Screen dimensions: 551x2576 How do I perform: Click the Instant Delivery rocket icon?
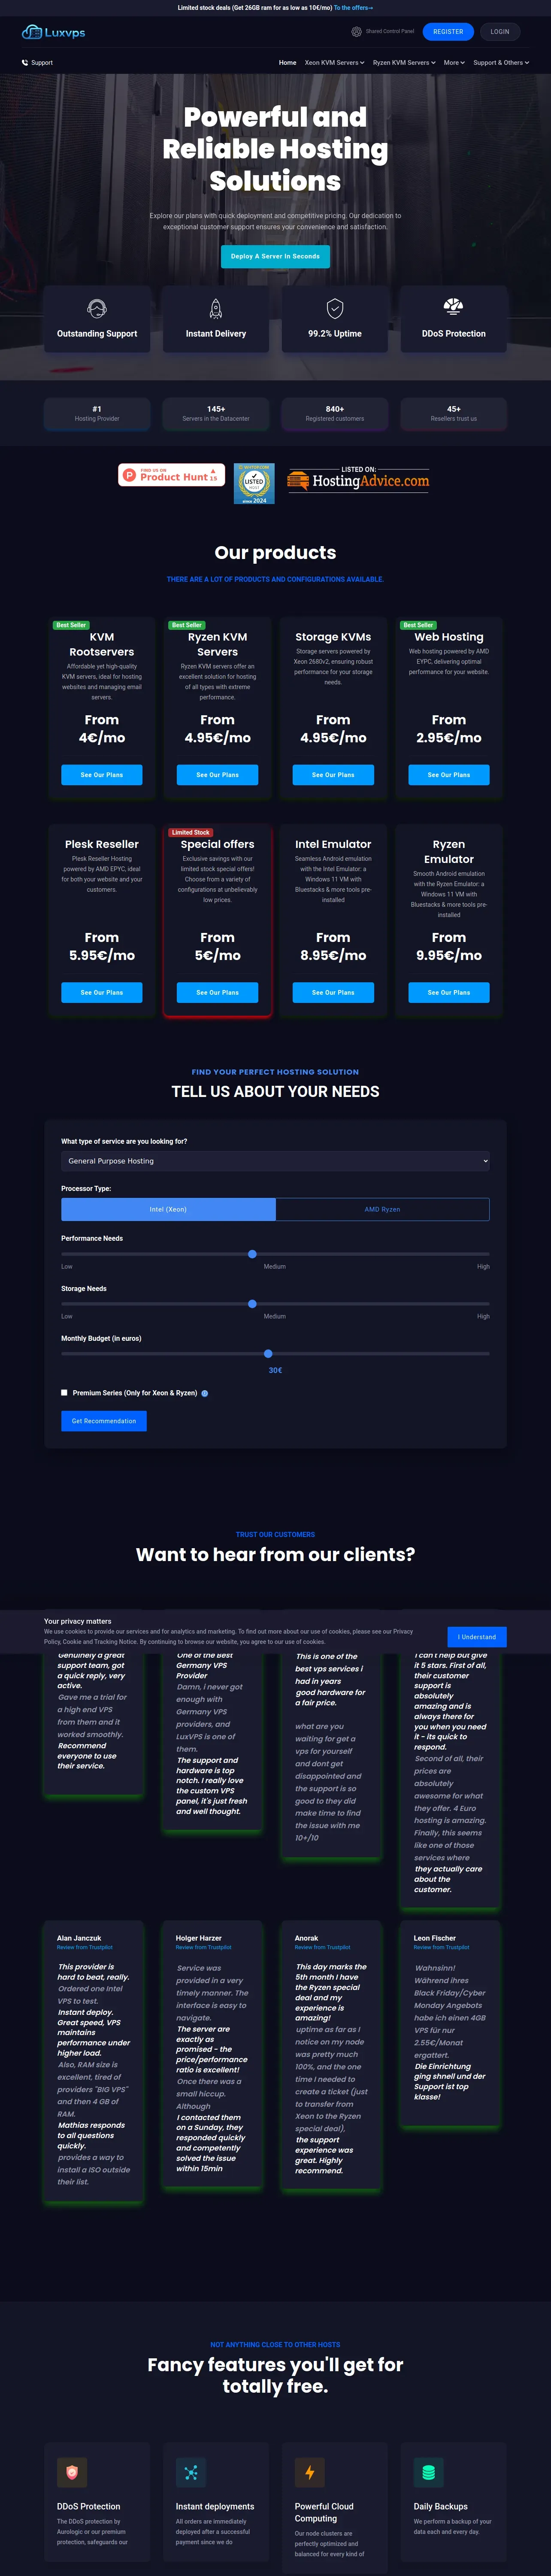click(x=216, y=308)
